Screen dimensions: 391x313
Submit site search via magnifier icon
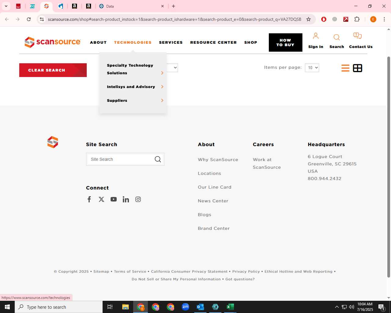(x=158, y=159)
